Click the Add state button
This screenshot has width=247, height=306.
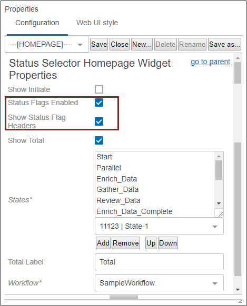[x=103, y=243]
